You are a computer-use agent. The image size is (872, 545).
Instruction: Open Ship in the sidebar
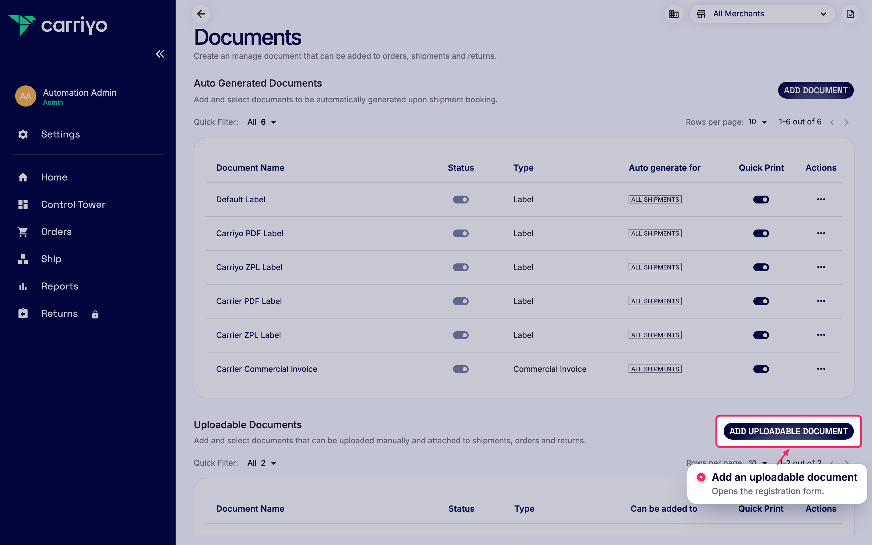click(x=51, y=259)
